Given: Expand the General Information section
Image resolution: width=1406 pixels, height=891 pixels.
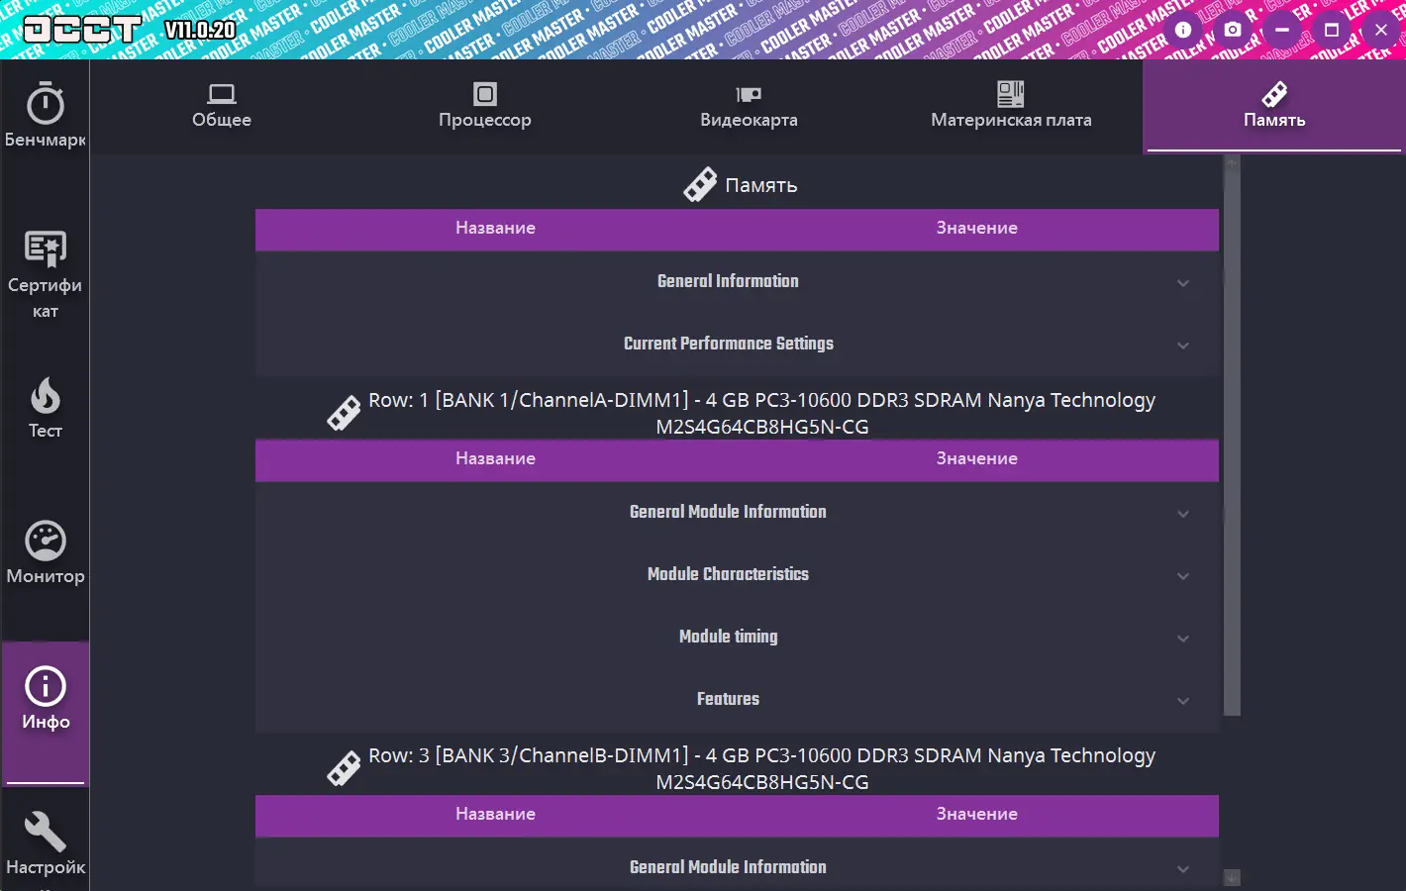Looking at the screenshot, I should click(737, 282).
